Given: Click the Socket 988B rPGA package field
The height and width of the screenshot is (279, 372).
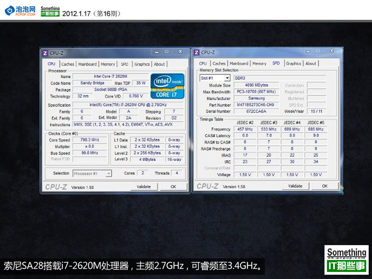Looking at the screenshot, I should (x=110, y=89).
